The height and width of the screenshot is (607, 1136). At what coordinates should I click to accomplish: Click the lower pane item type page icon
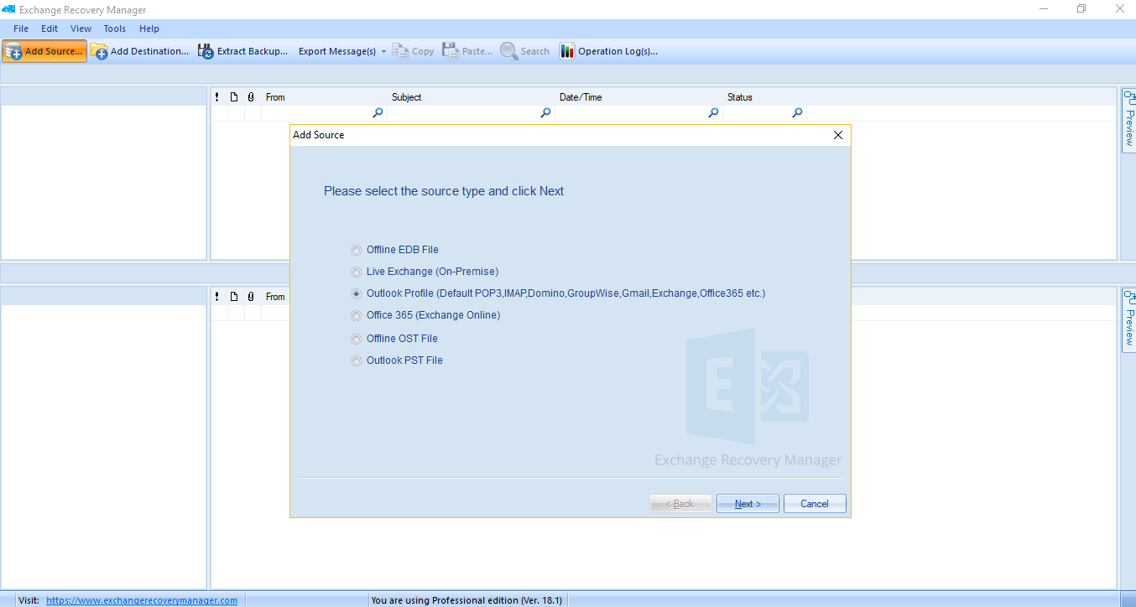(x=234, y=297)
